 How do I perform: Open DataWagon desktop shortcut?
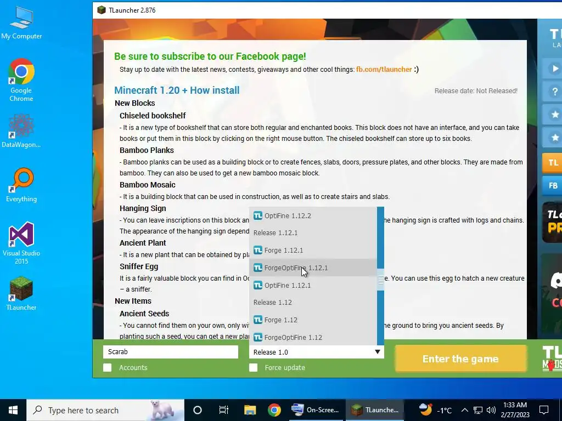tap(21, 130)
